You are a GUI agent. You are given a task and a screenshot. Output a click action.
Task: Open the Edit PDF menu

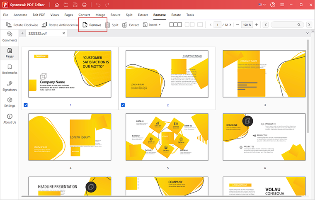tap(39, 15)
